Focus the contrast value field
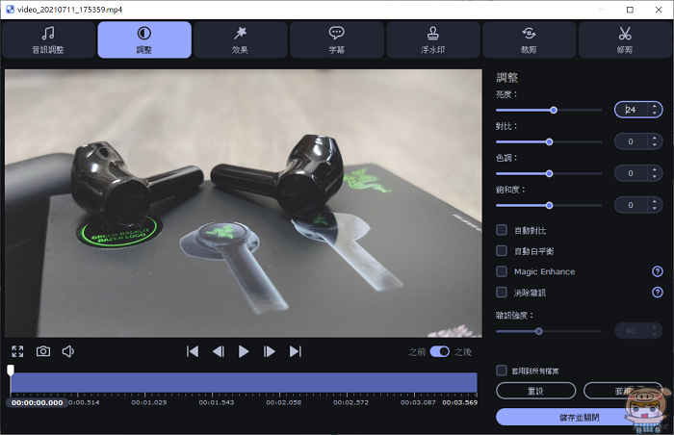Image resolution: width=674 pixels, height=435 pixels. coord(631,141)
